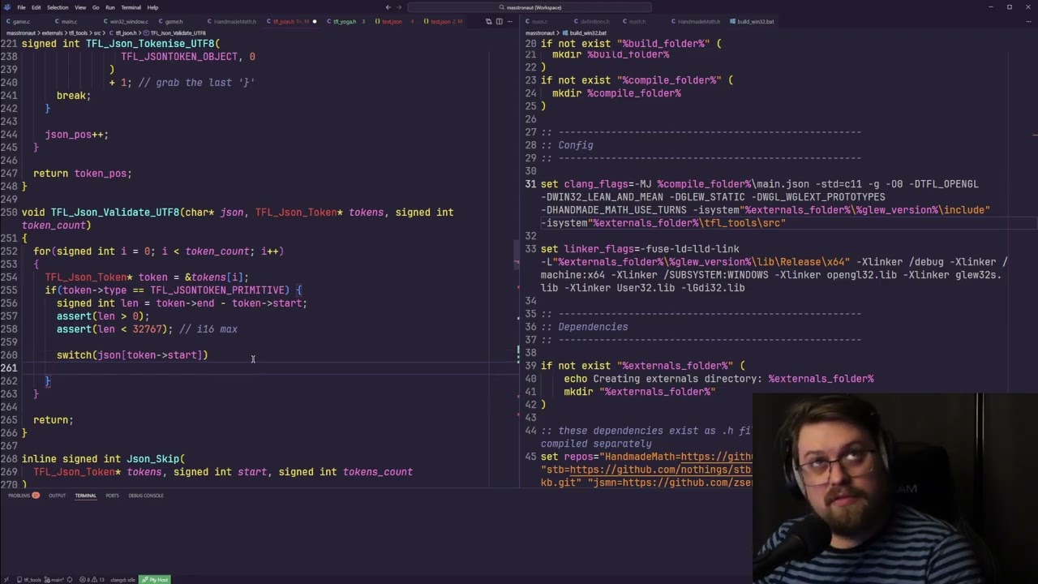
Task: Click masstronaut breadcrumb in left editor
Action: (x=21, y=33)
